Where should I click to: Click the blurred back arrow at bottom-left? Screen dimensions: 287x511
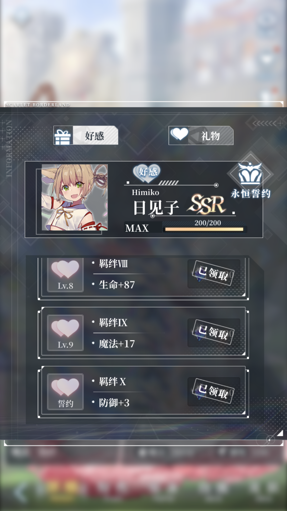point(20,493)
